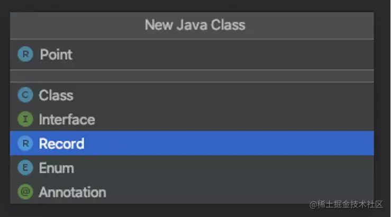Click the watermark text at the bottom right

point(347,205)
